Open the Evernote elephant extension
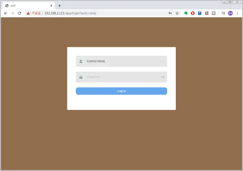 tap(186, 13)
